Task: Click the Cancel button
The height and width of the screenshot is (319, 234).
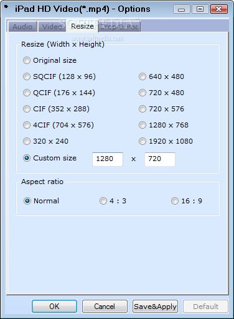Action: pyautogui.click(x=105, y=306)
